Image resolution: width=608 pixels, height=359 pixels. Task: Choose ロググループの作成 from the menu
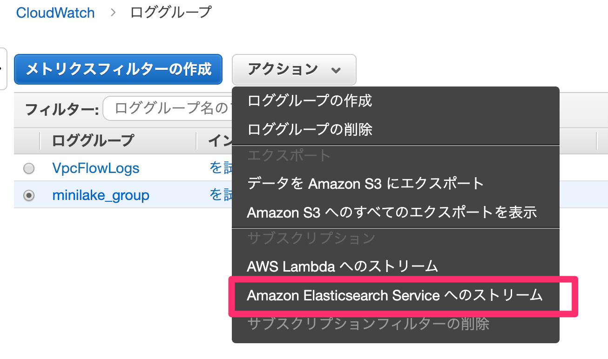(x=310, y=100)
